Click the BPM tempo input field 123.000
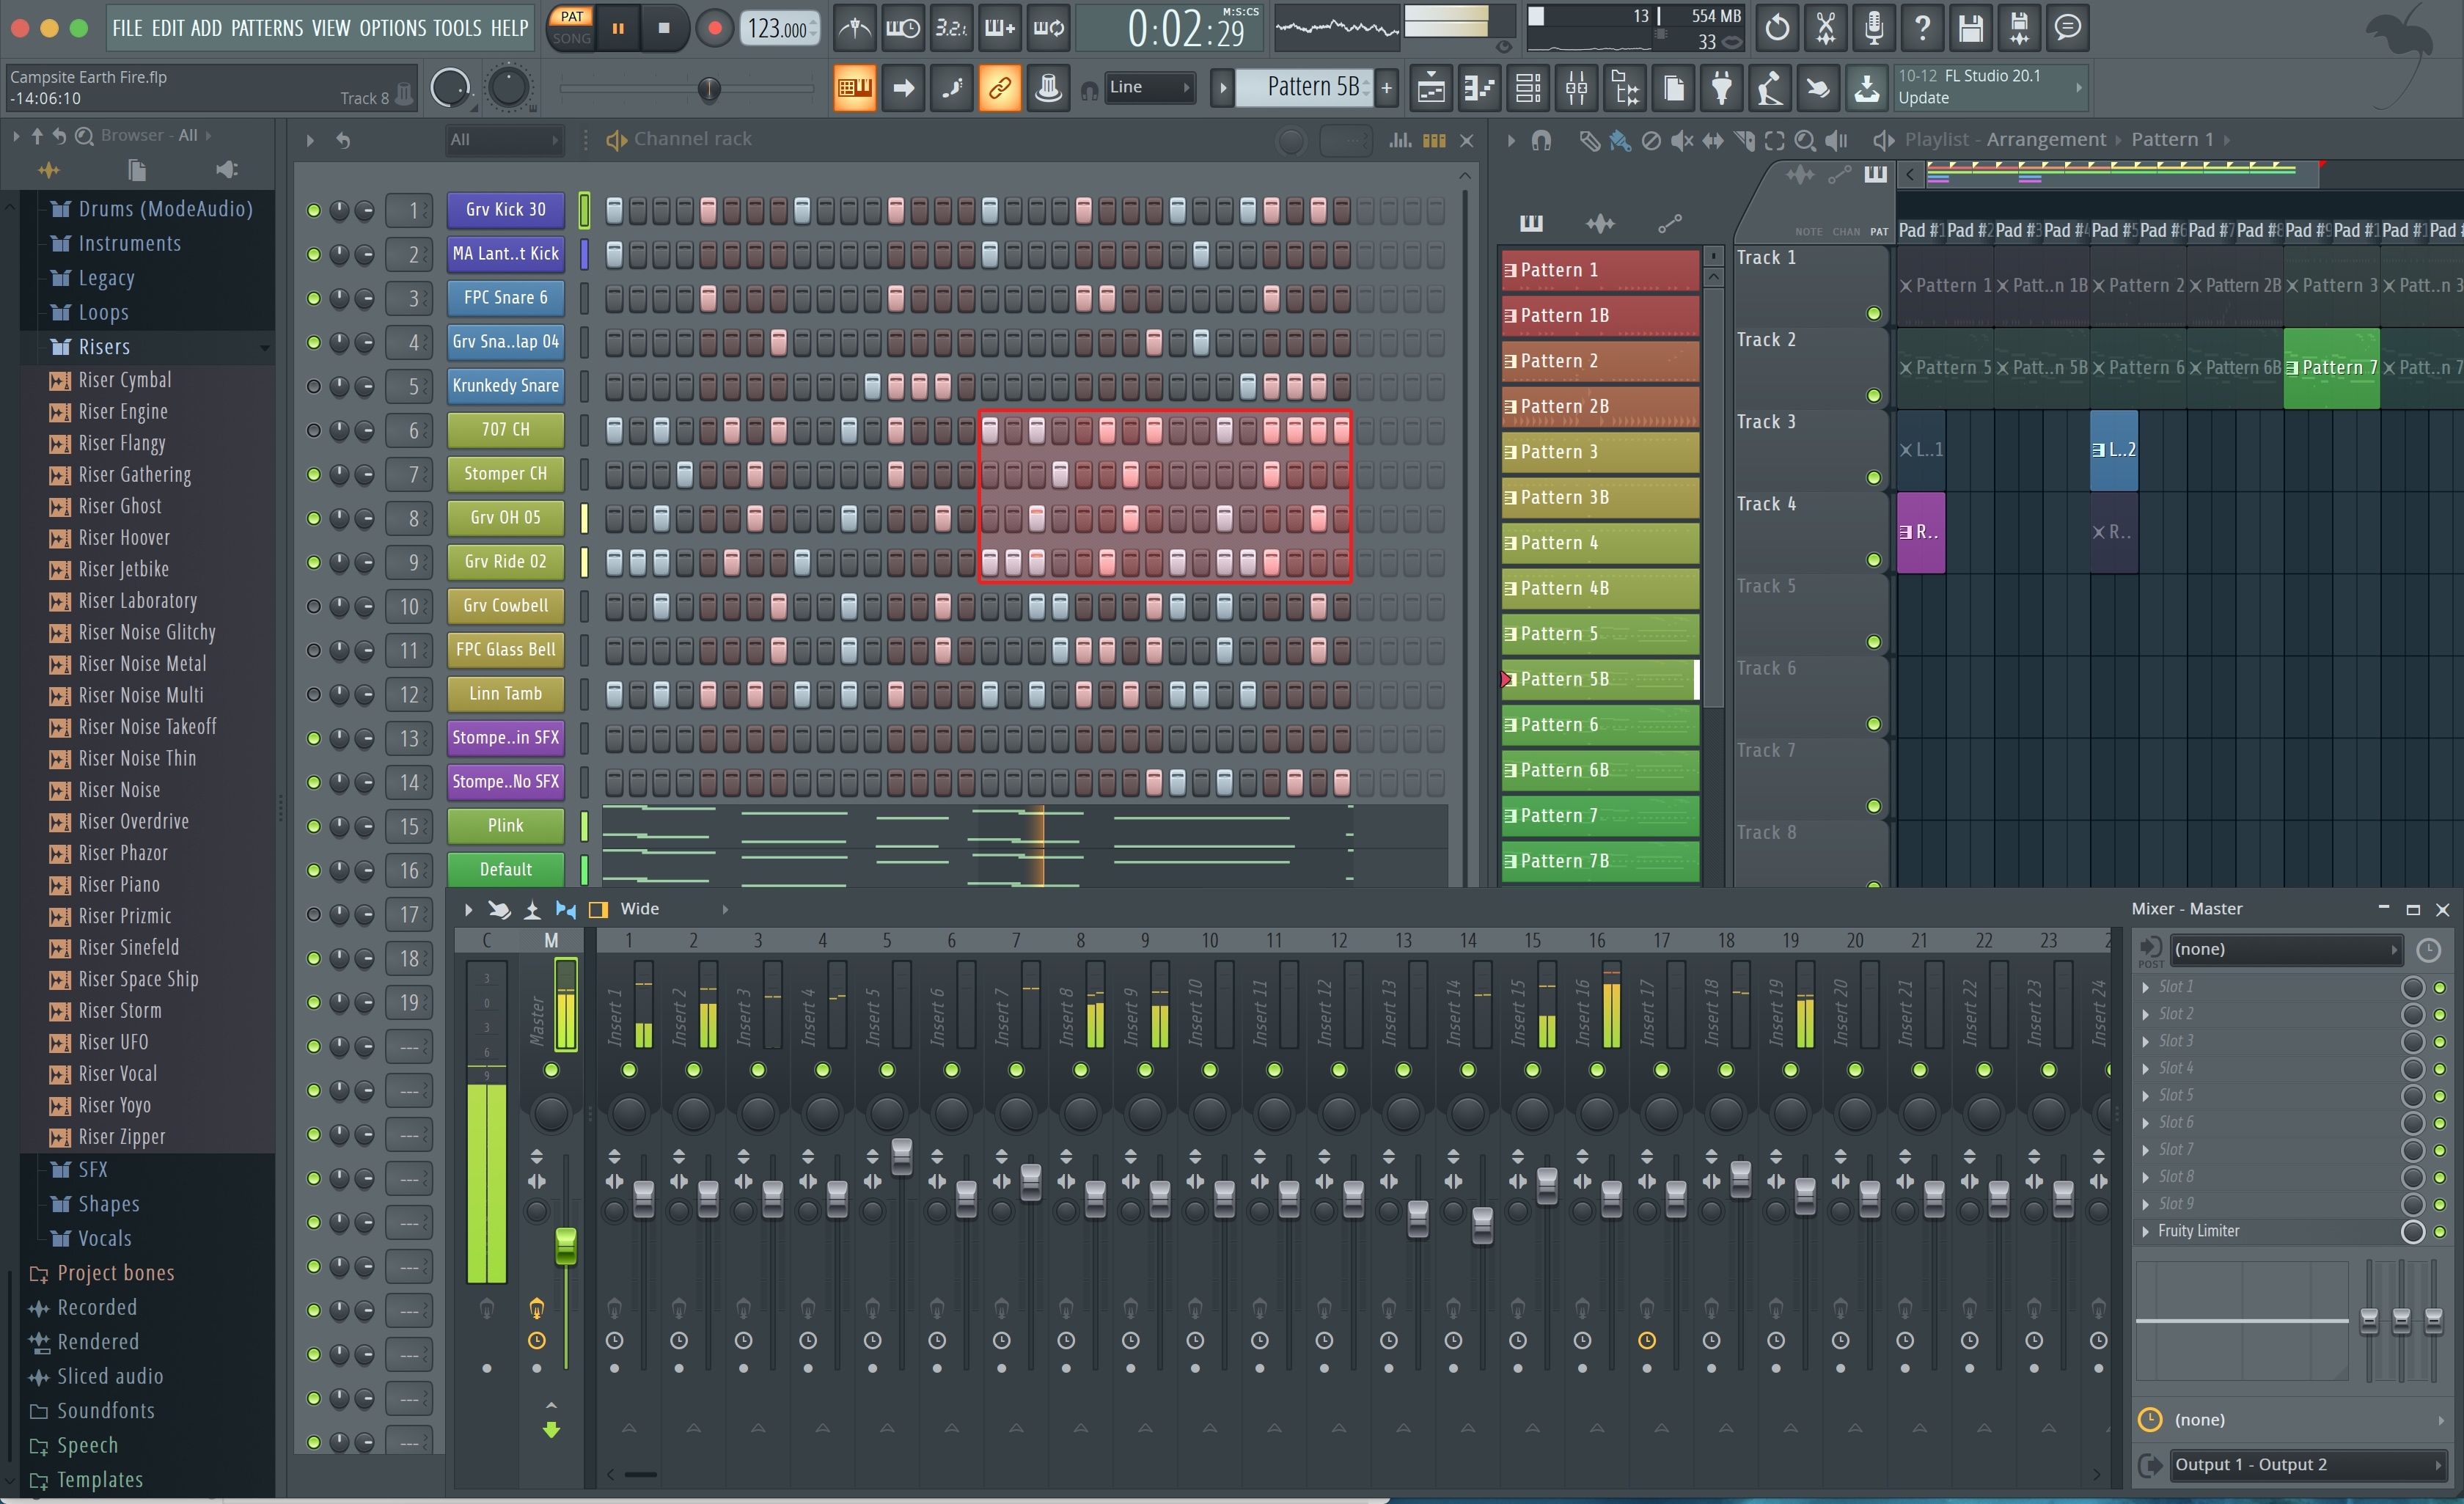This screenshot has width=2464, height=1504. (x=778, y=26)
